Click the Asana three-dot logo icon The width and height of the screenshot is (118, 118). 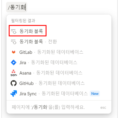click(14, 73)
